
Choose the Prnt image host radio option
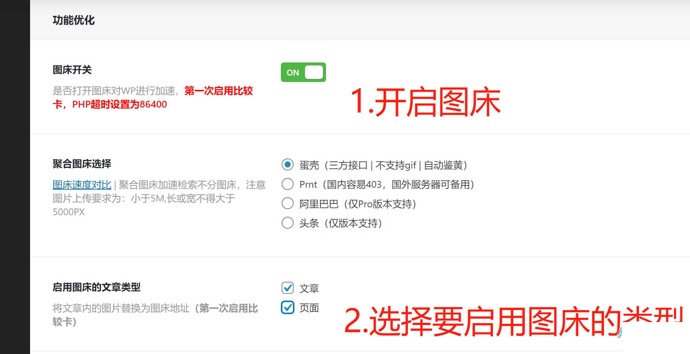coord(288,184)
